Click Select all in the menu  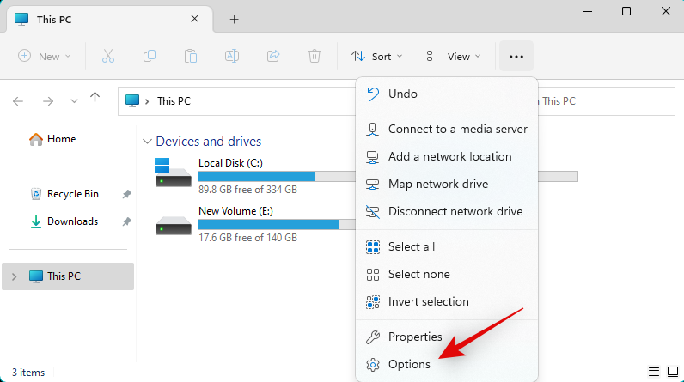coord(411,246)
